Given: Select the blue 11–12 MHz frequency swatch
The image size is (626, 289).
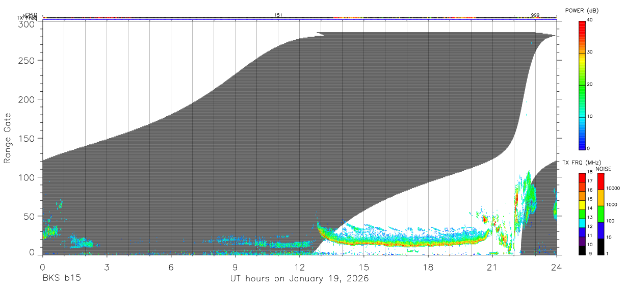Looking at the screenshot, I should (x=582, y=232).
